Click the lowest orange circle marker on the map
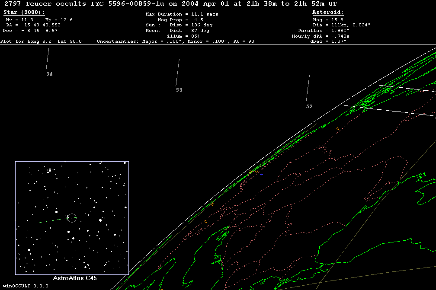This screenshot has width=436, height=290. pyautogui.click(x=205, y=222)
